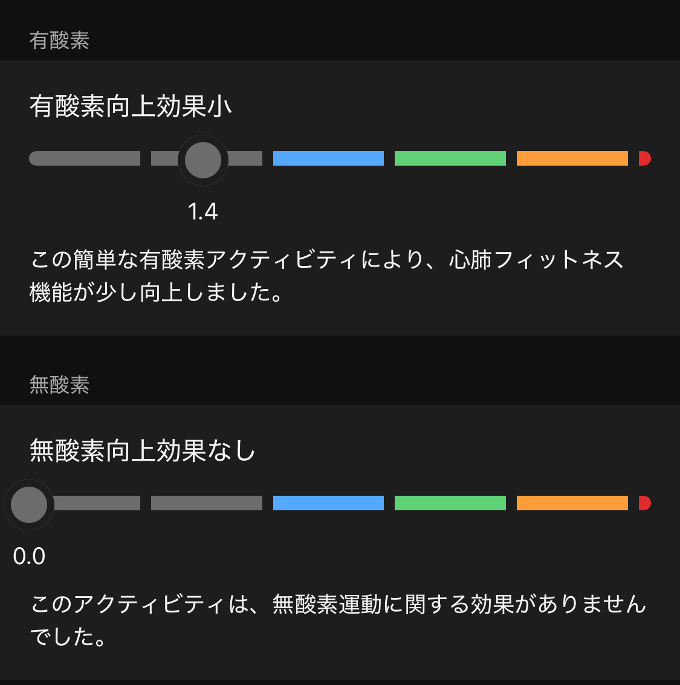Click the red end cap of aerobic bar
680x685 pixels.
(x=644, y=158)
